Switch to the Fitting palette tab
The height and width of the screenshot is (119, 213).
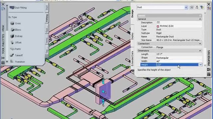[x=47, y=18]
